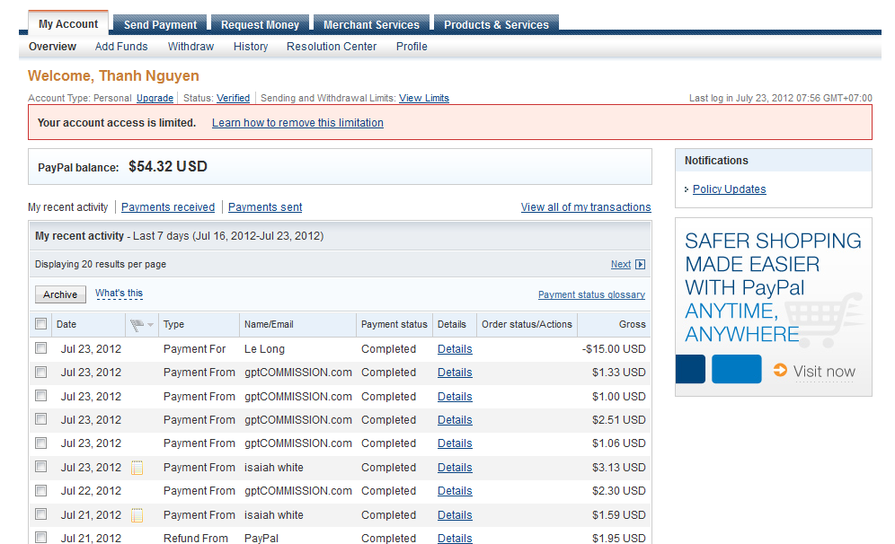Switch to the My Account tab
This screenshot has height=544, width=895.
[x=68, y=24]
